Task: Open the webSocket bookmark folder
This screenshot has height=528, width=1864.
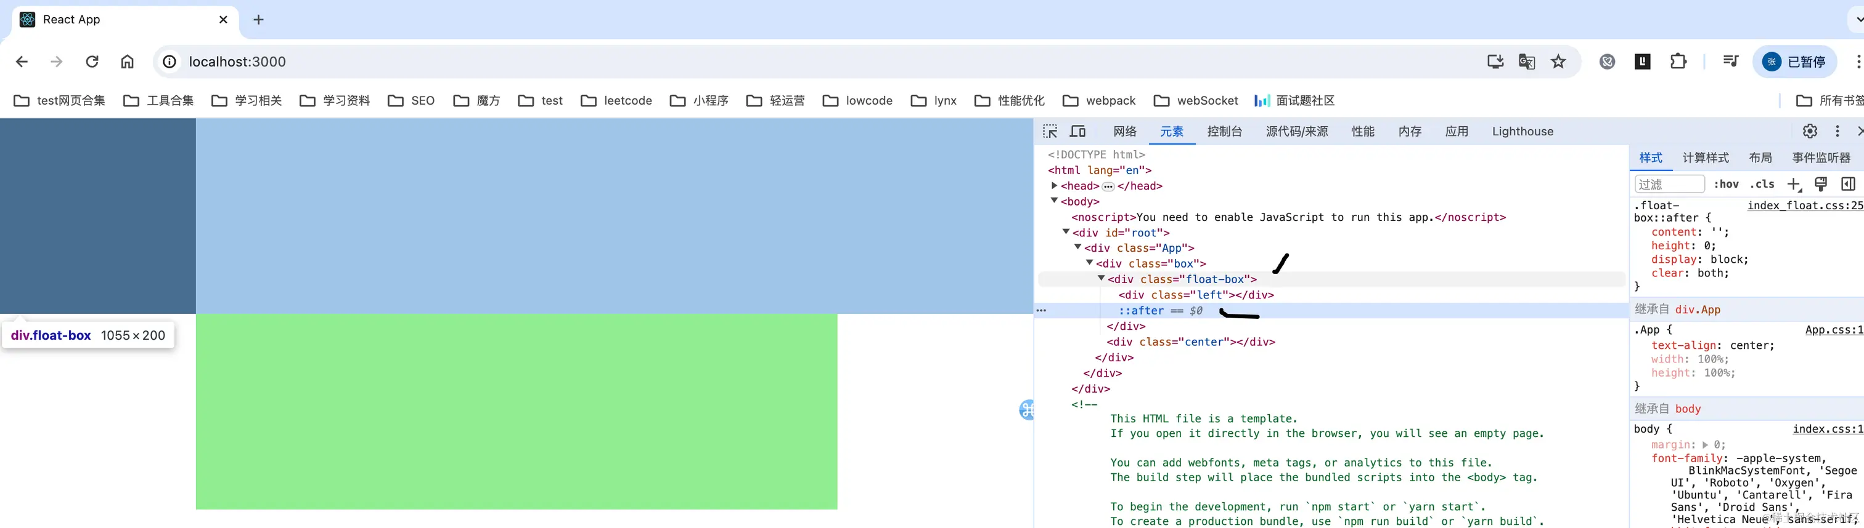Action: pos(1196,100)
